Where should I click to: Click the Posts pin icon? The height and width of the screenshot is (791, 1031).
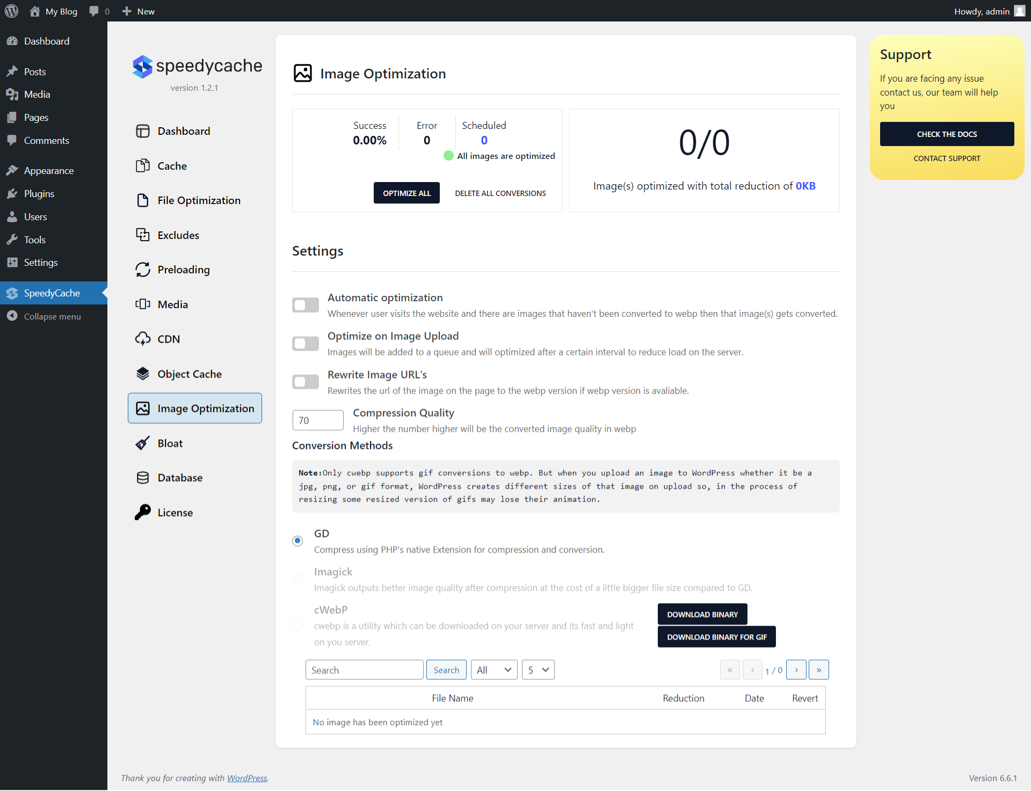12,71
